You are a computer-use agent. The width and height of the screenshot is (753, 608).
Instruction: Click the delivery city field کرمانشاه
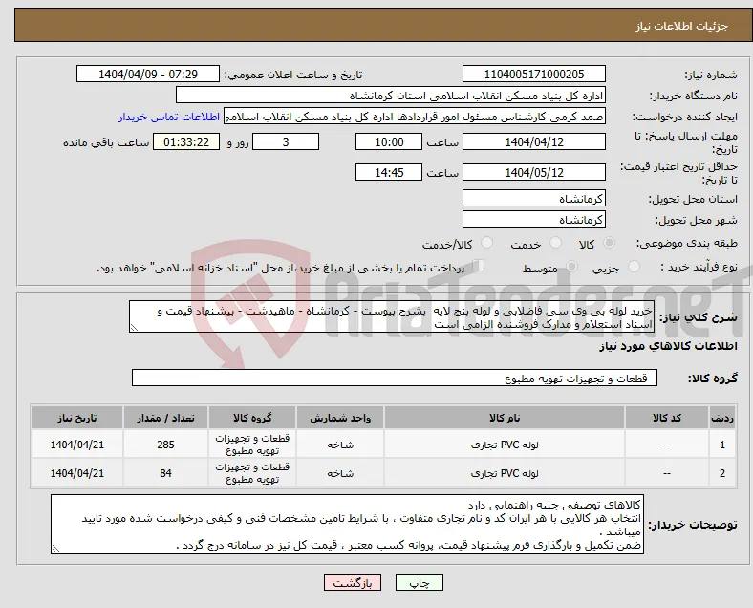point(534,220)
